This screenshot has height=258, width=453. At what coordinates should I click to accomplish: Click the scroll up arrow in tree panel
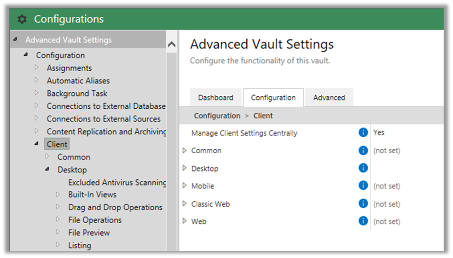[x=171, y=44]
